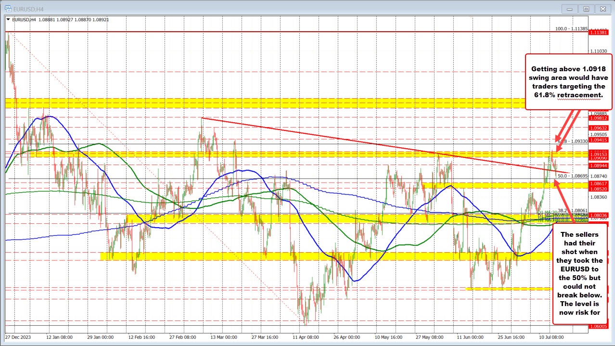
Task: Click the 'Getting above 1.0918 swing area' annotation box
Action: [568, 82]
